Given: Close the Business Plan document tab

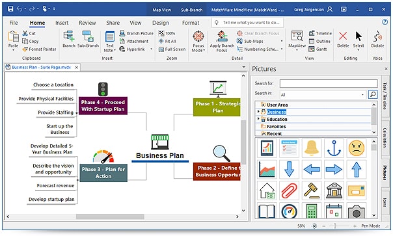Looking at the screenshot, I should (x=76, y=68).
